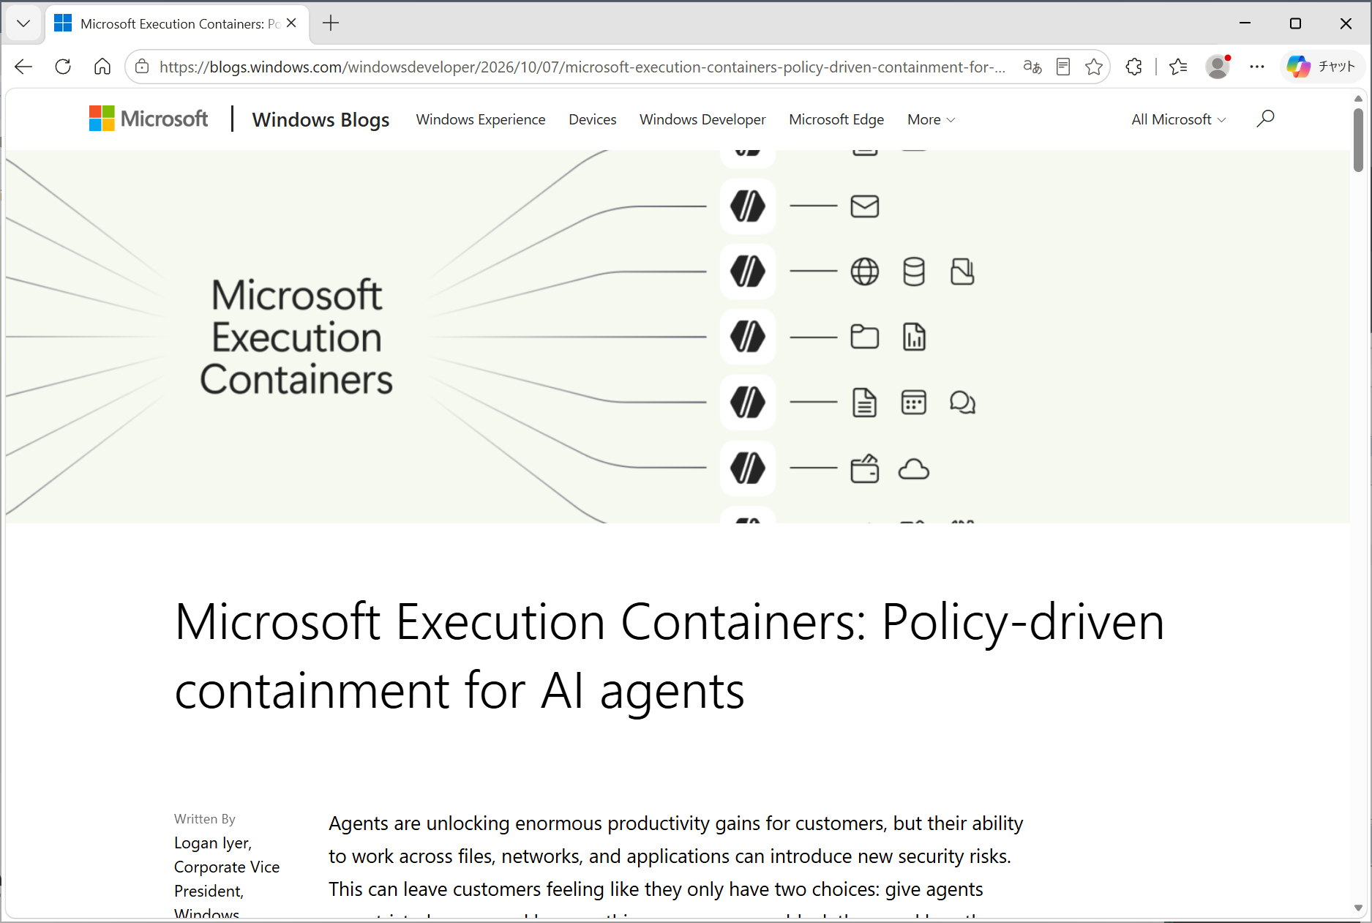Open the Windows Blogs home link

[320, 119]
